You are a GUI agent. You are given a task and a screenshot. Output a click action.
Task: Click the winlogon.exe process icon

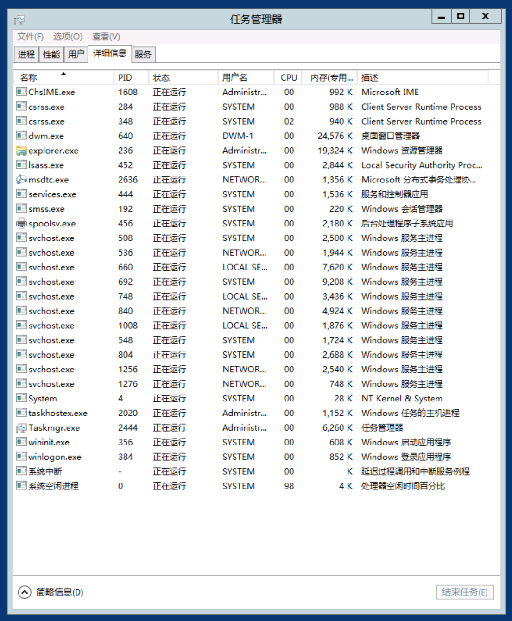[x=21, y=457]
